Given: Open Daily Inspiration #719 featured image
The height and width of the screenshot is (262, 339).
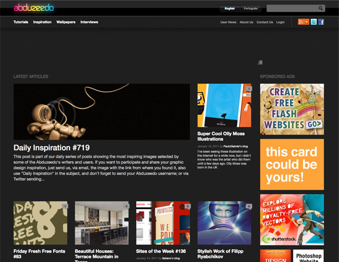Looking at the screenshot, I should click(x=101, y=111).
